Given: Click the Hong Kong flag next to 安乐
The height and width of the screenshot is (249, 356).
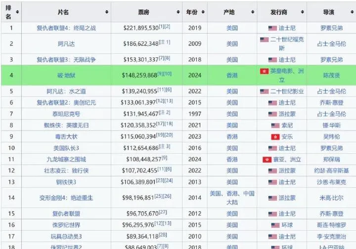Looking at the screenshot, I should coord(275,136).
